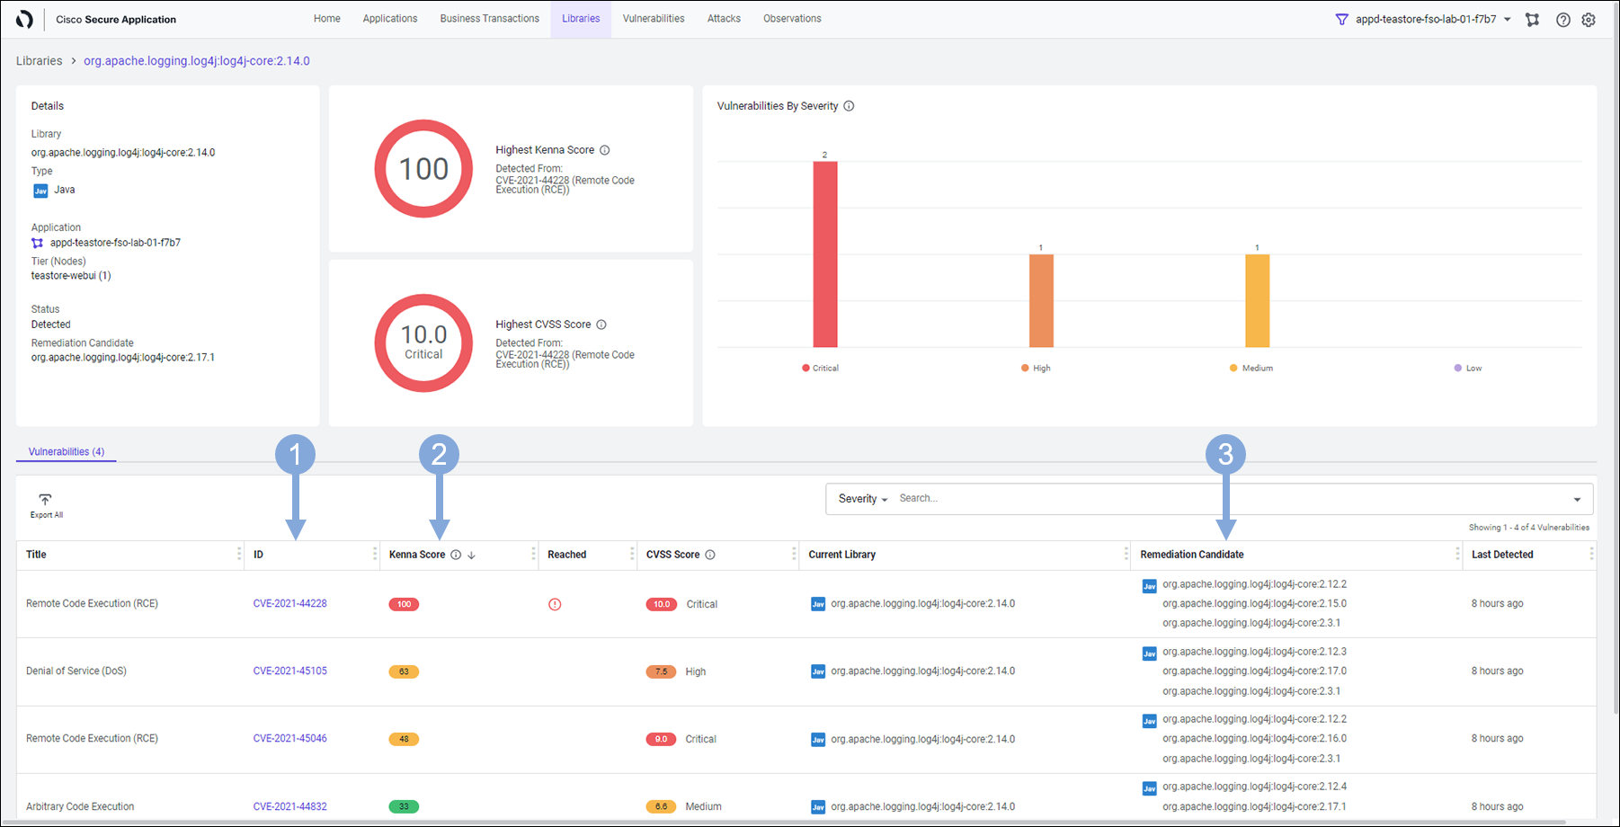Switch to the Business Transactions tab
This screenshot has width=1620, height=827.
[489, 19]
